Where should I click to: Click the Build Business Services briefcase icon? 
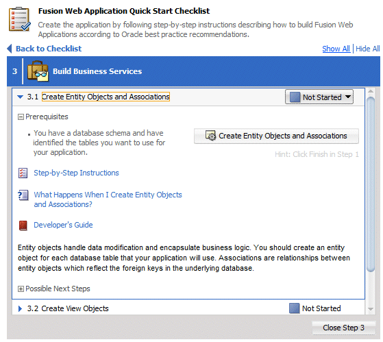[38, 71]
